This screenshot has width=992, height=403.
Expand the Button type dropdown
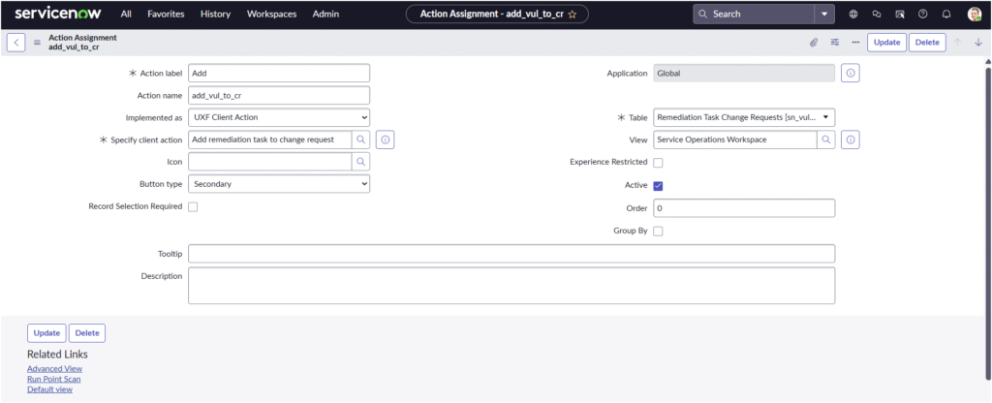[279, 184]
